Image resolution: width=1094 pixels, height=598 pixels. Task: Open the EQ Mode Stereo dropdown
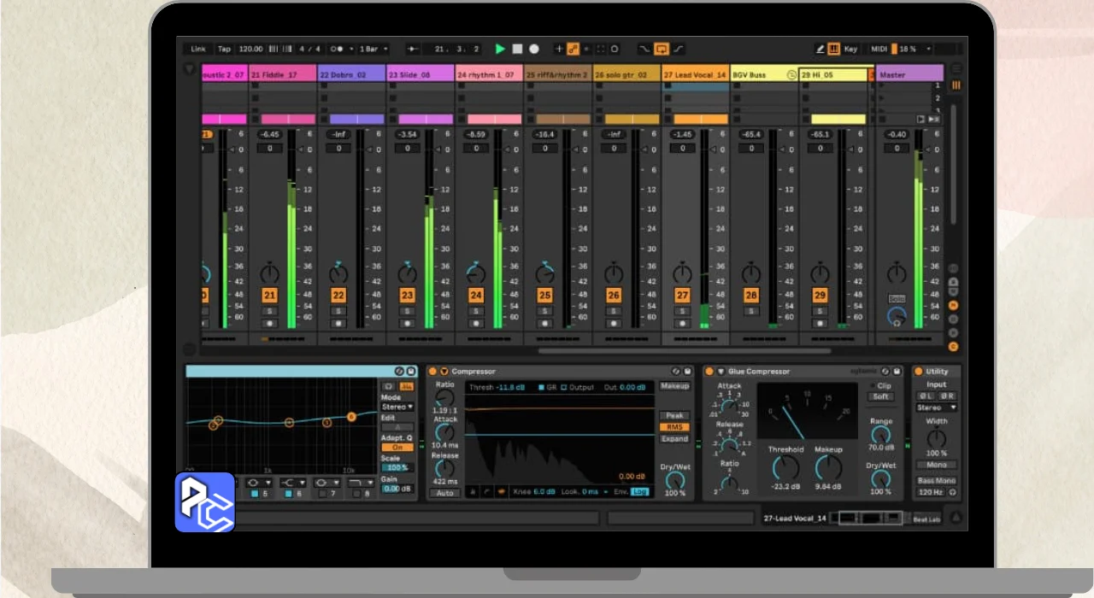397,407
